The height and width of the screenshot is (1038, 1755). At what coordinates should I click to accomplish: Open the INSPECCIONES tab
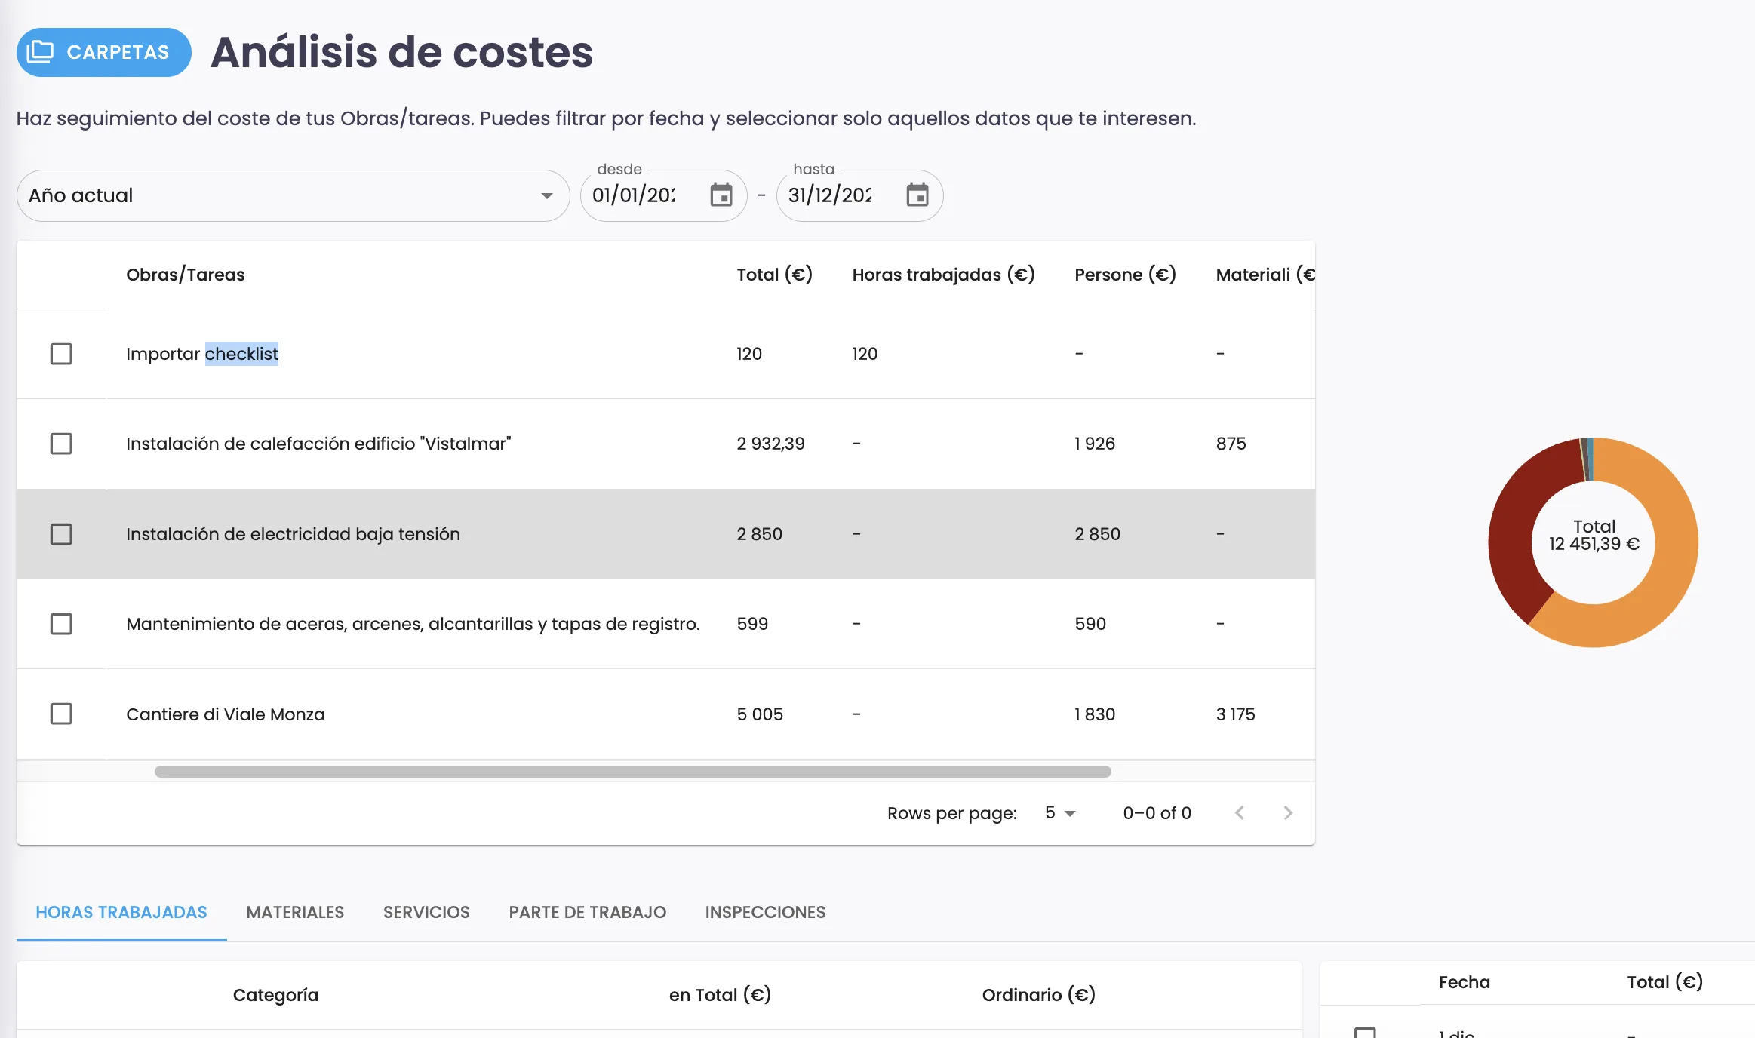click(765, 912)
